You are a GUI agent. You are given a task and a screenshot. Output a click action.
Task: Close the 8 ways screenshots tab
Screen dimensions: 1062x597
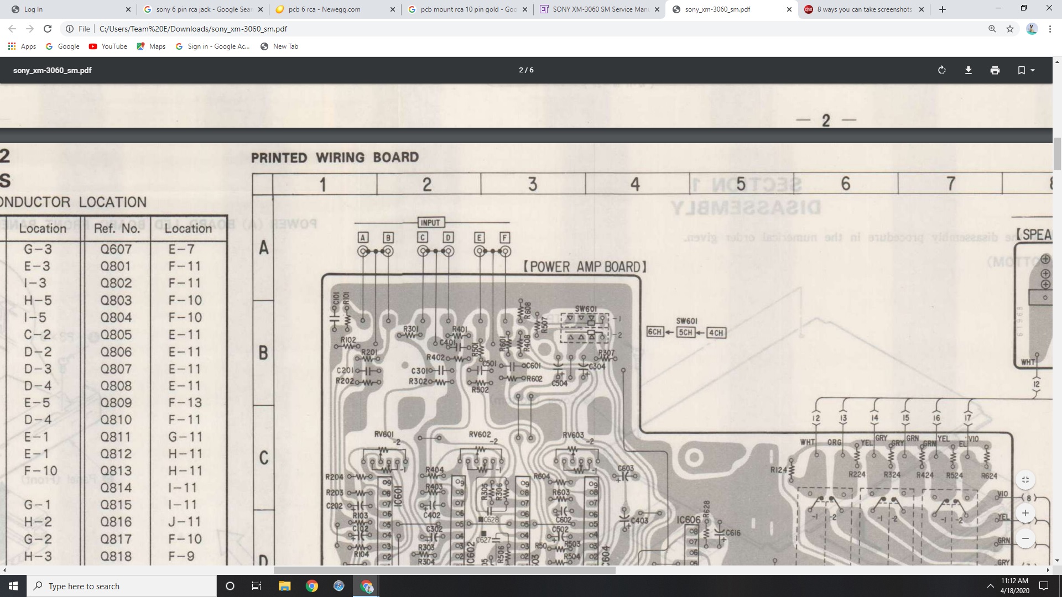921,9
